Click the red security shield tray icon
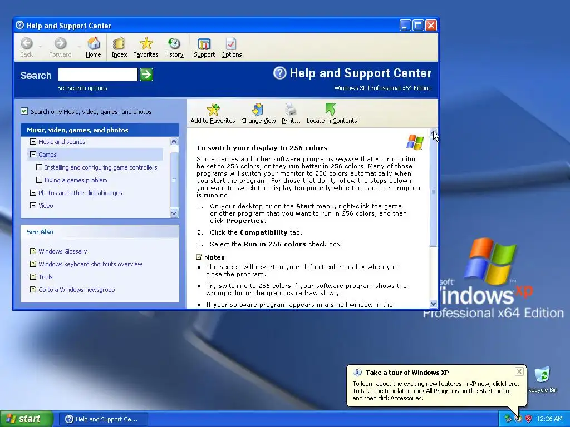Screen dimensions: 570x427 (x=529, y=419)
